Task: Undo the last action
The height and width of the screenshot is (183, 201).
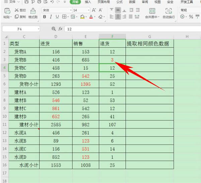Action: [x=52, y=2]
